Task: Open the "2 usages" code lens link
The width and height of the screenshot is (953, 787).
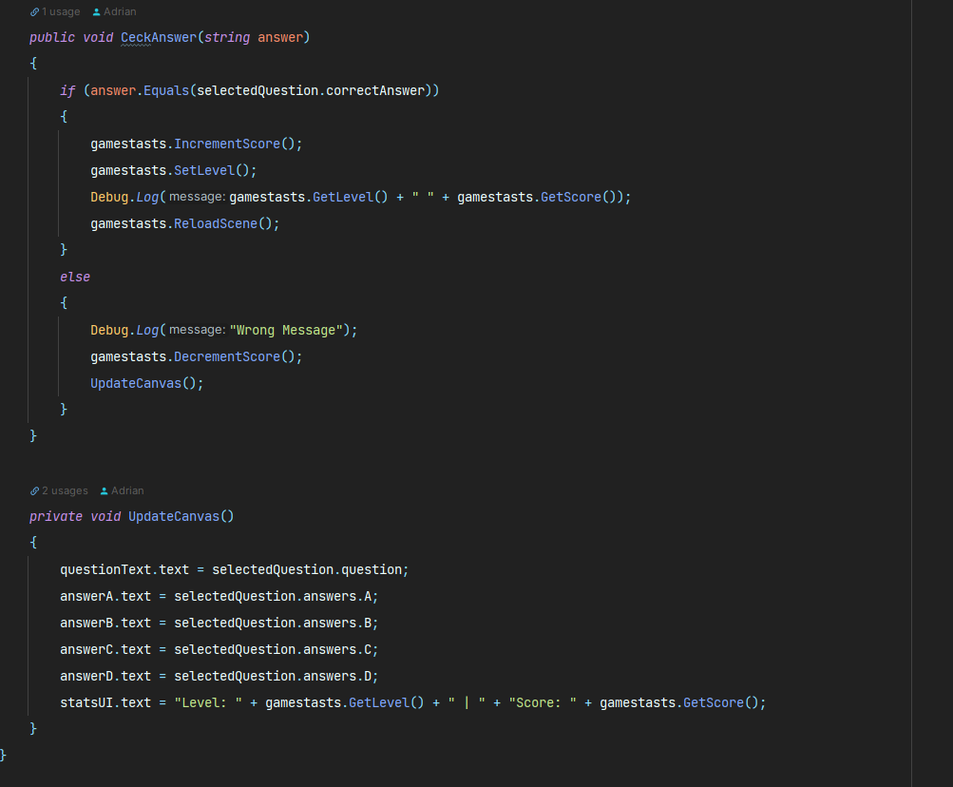Action: tap(65, 491)
